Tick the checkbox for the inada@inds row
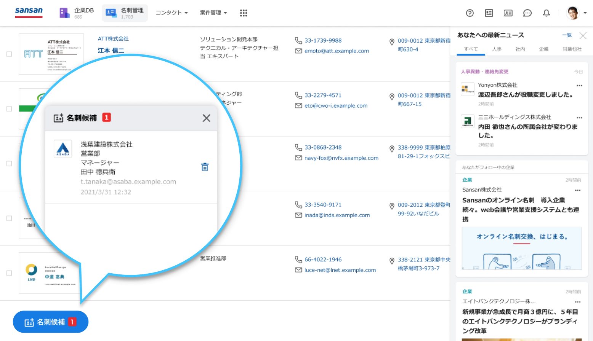Image resolution: width=593 pixels, height=341 pixels. click(x=9, y=218)
